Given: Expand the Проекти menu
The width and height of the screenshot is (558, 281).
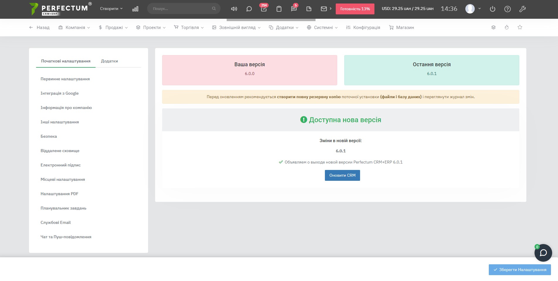Looking at the screenshot, I should (151, 28).
